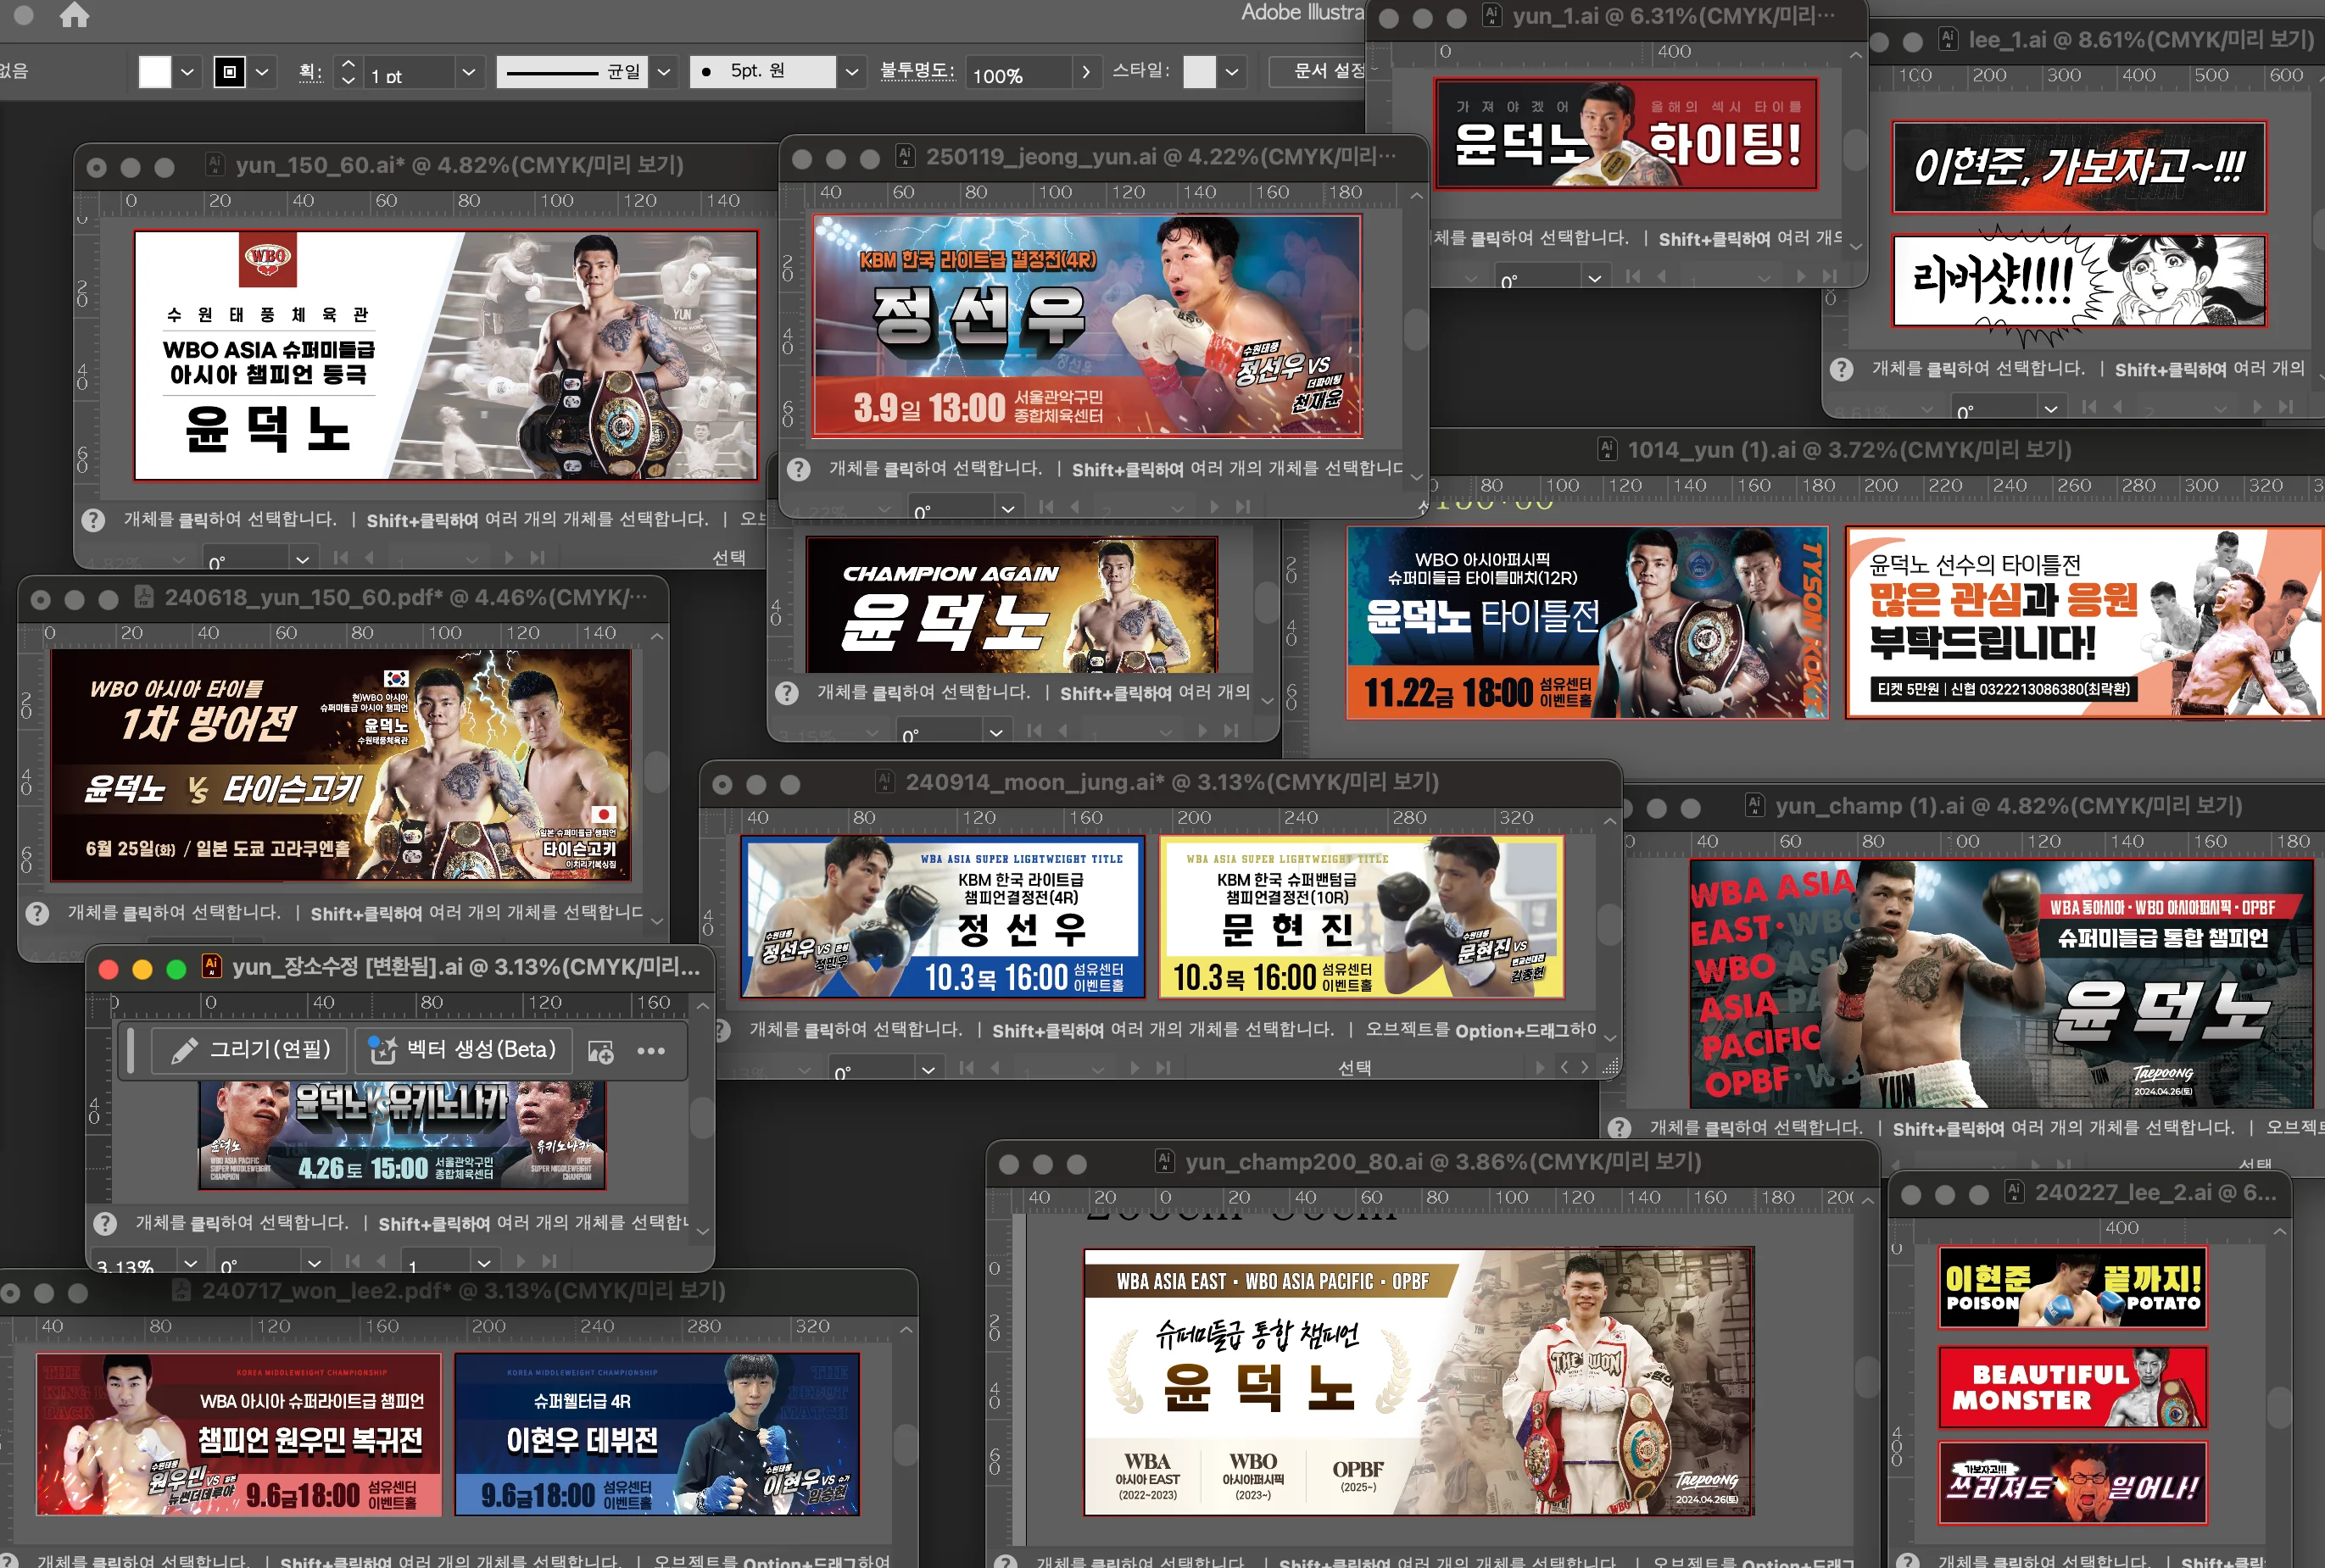This screenshot has height=1568, width=2325.
Task: Expand the 균일 stroke profile dropdown
Action: [663, 72]
